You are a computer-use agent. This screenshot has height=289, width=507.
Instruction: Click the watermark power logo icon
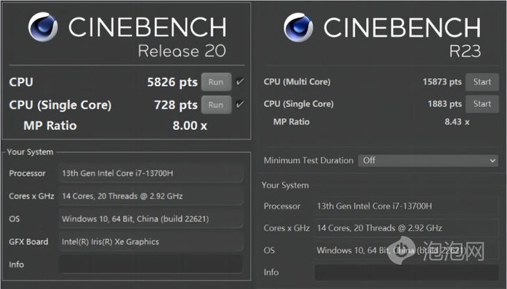point(401,250)
